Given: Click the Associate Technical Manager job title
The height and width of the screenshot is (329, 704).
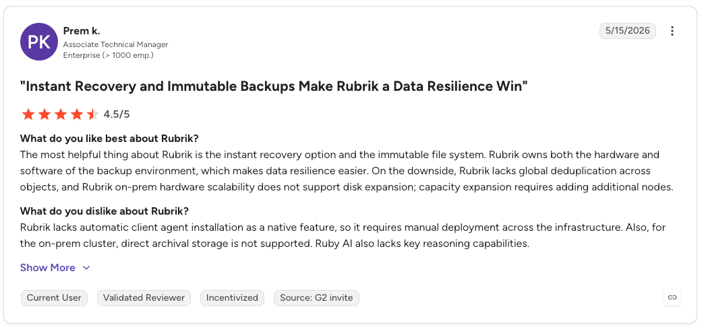Looking at the screenshot, I should tap(116, 44).
